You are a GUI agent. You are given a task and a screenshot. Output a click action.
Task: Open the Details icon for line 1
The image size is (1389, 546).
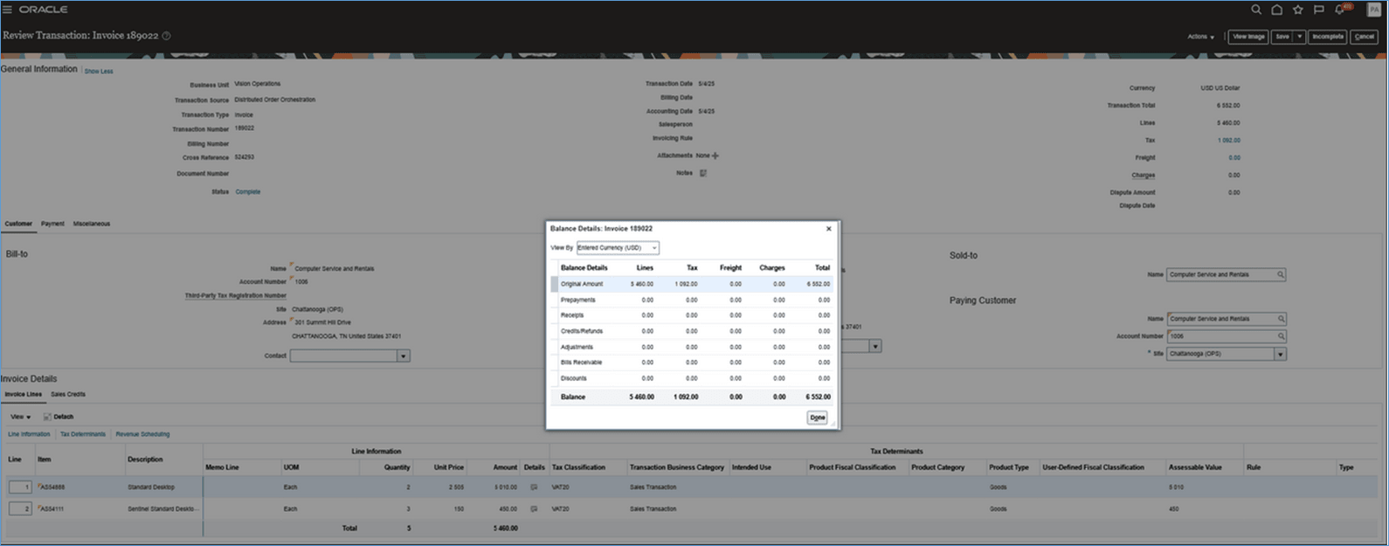[x=534, y=487]
